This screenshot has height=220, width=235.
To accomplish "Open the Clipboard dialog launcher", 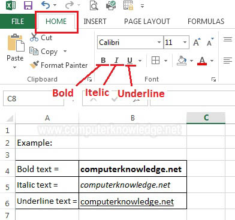I will click(x=90, y=80).
